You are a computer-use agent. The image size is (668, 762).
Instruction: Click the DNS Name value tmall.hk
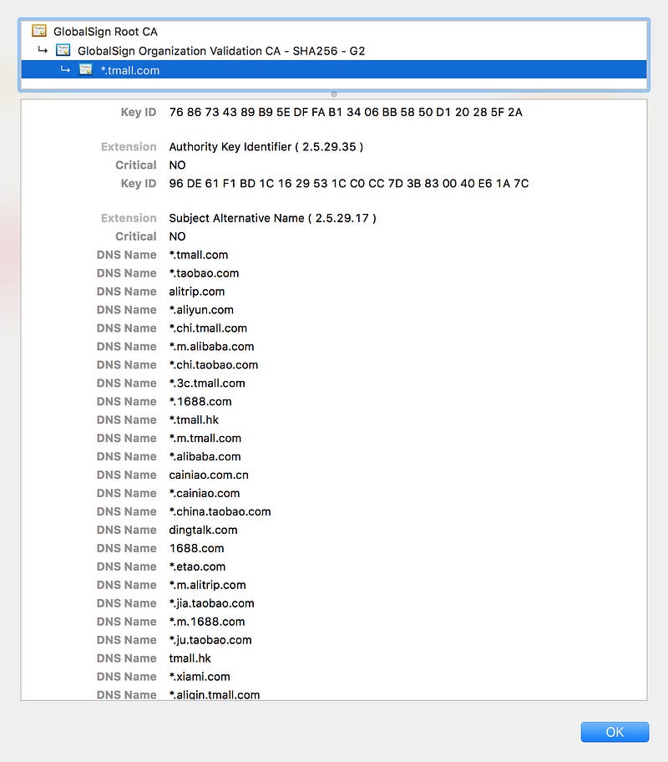(x=190, y=658)
